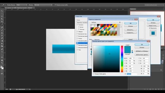165x93 pixels.
Task: Open the Размер образца dropdown
Action: (x=22, y=5)
